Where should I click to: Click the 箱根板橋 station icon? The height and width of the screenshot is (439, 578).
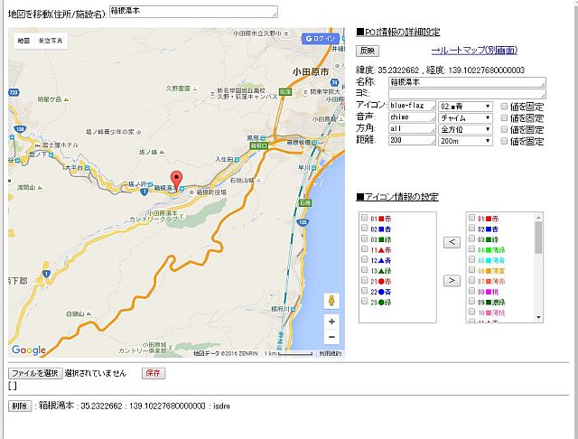(x=314, y=142)
